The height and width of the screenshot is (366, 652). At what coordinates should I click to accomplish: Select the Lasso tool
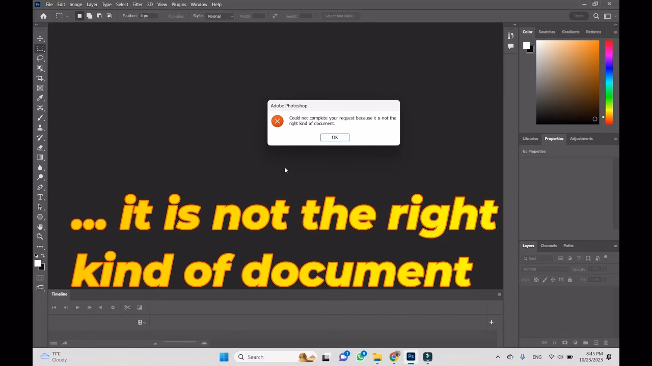pyautogui.click(x=40, y=58)
